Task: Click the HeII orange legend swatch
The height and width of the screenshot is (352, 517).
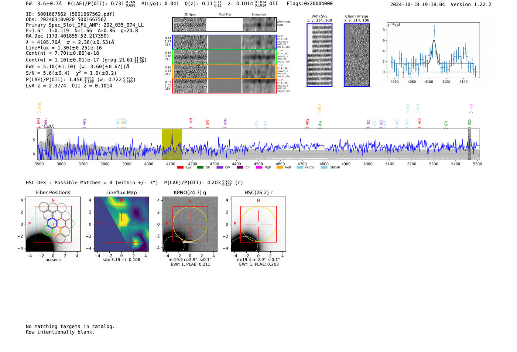Action: [x=280, y=167]
